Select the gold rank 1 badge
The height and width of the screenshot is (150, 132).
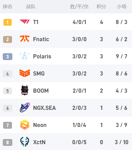click(x=8, y=22)
